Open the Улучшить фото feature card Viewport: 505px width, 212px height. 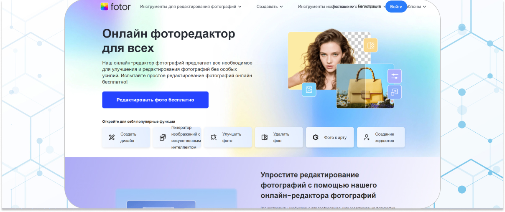228,137
